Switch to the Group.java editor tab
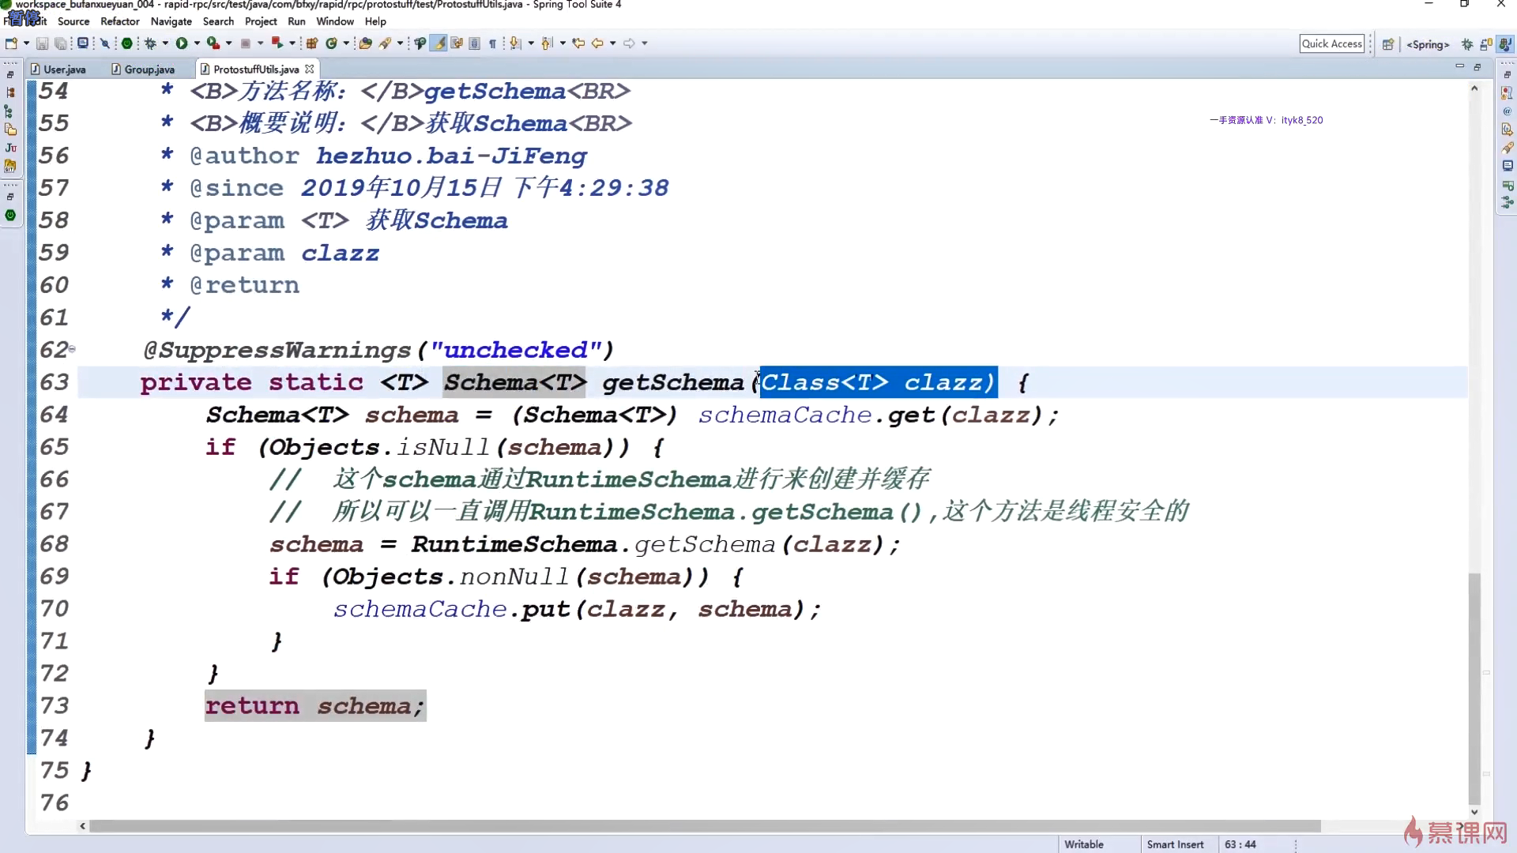 point(149,70)
